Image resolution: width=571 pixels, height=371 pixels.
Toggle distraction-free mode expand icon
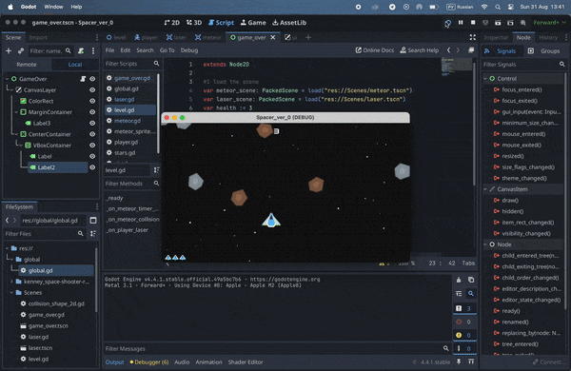pos(472,37)
